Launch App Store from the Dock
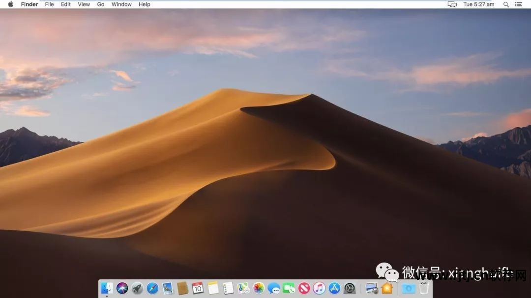 334,288
